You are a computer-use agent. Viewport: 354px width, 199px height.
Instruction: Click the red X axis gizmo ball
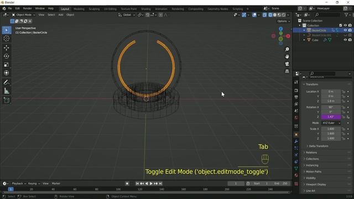tap(288, 36)
